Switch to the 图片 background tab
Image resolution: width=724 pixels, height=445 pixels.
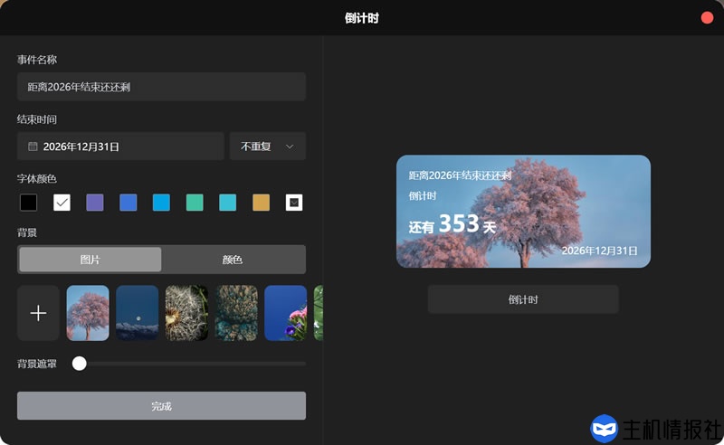click(x=90, y=260)
